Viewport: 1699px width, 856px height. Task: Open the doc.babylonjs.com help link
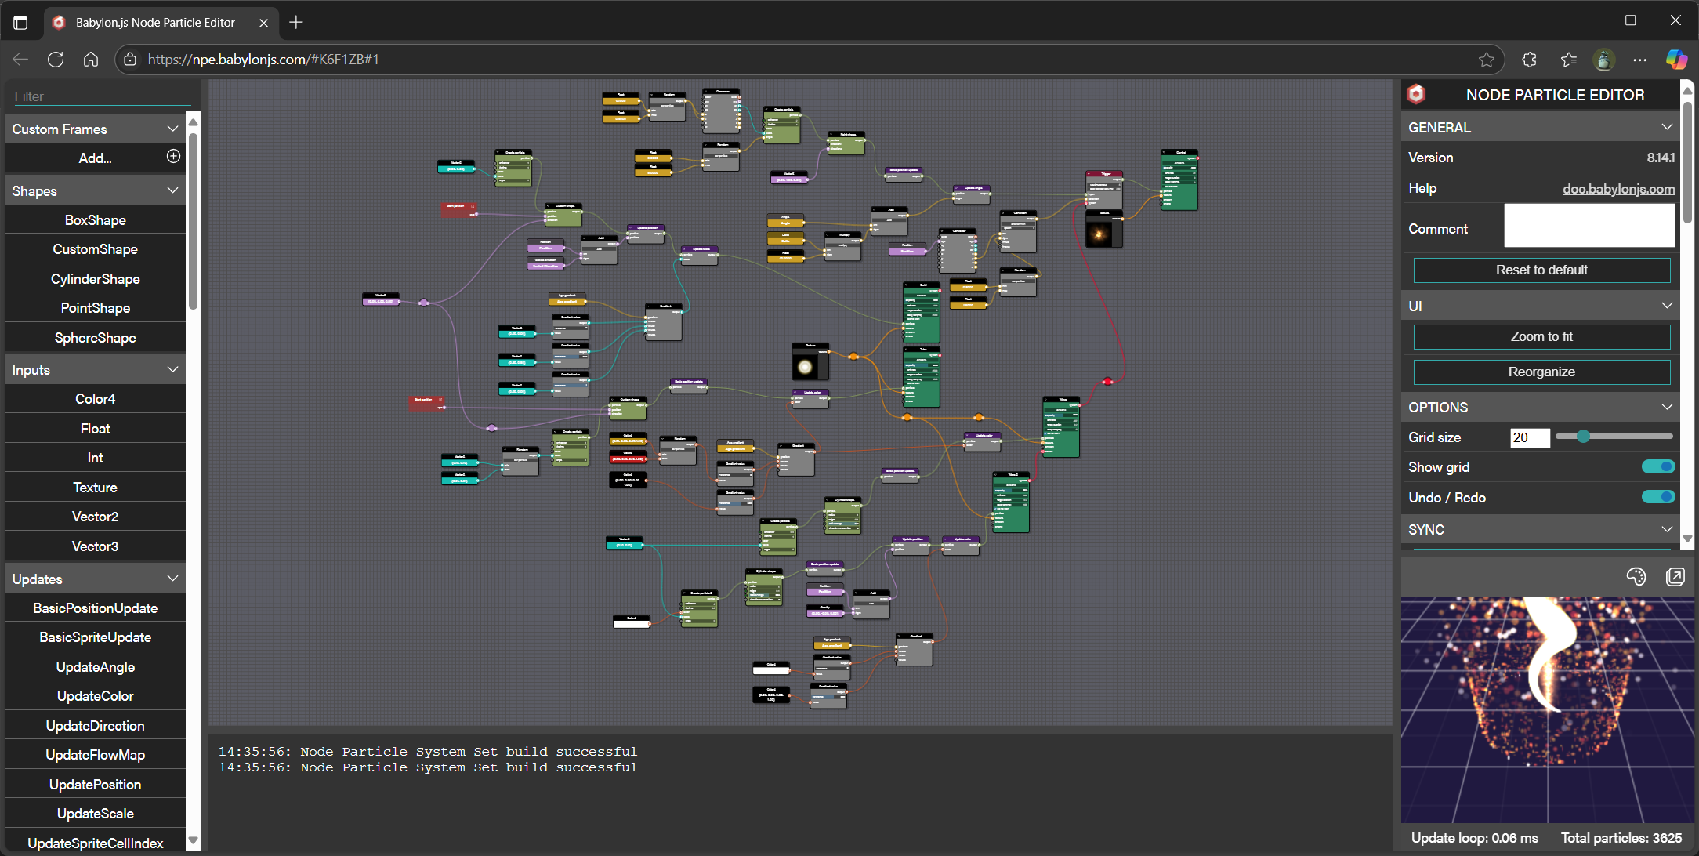click(1618, 189)
